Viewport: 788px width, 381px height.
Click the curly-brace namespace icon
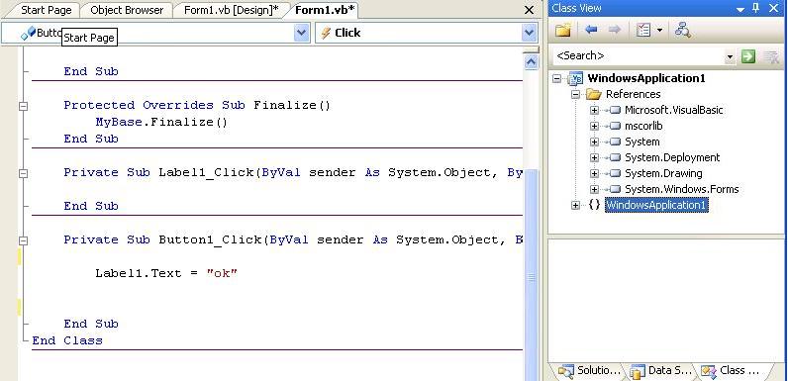pyautogui.click(x=594, y=205)
